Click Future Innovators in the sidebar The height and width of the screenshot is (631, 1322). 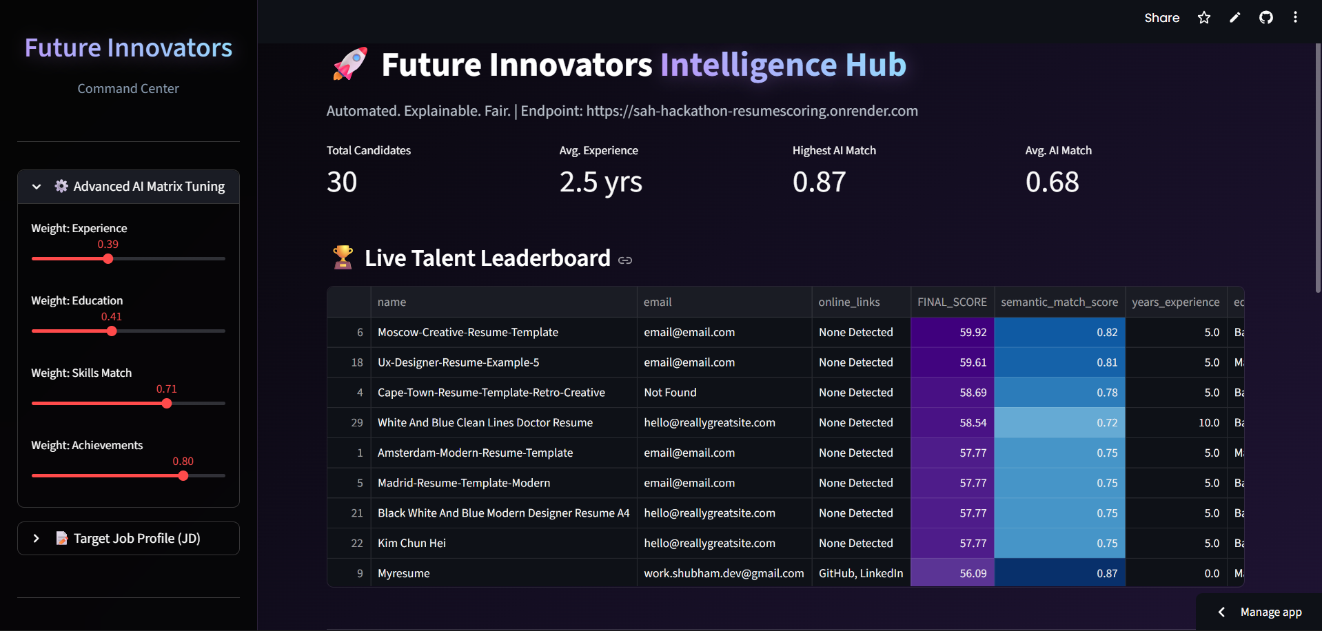[x=128, y=47]
